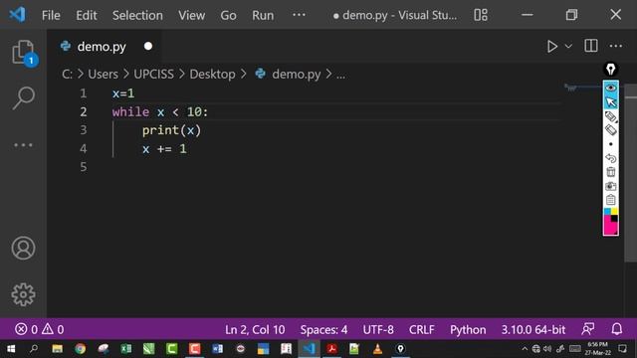Open Excel from the taskbar
This screenshot has height=358, width=637.
click(126, 349)
